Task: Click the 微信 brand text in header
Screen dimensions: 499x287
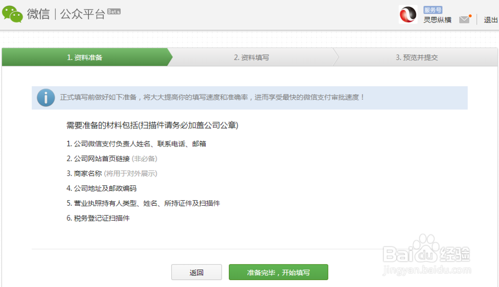Action: point(38,14)
